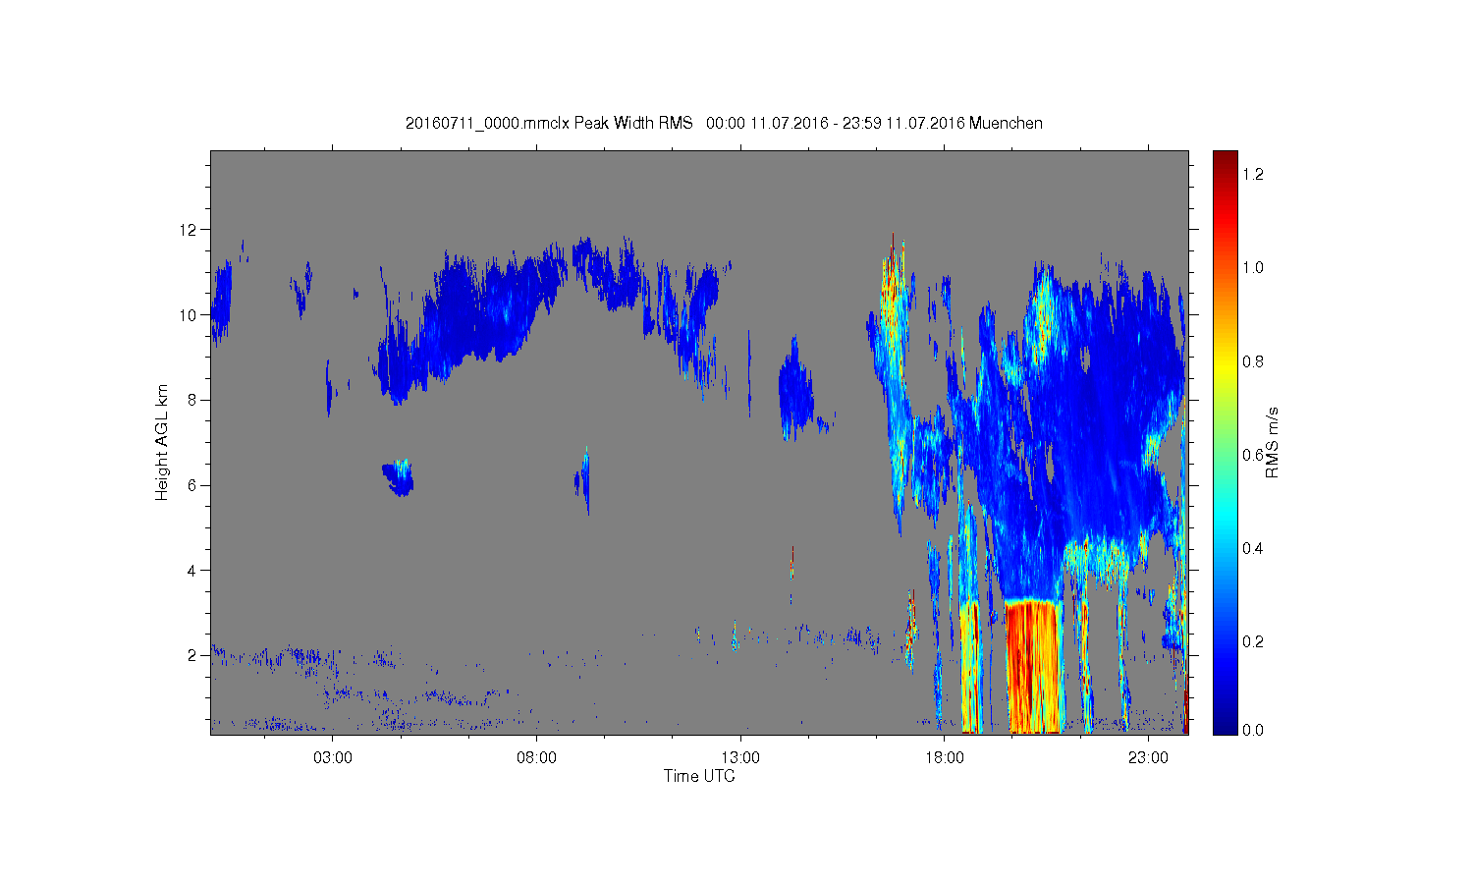
Task: Click the 08:00 time tick label
Action: click(536, 758)
